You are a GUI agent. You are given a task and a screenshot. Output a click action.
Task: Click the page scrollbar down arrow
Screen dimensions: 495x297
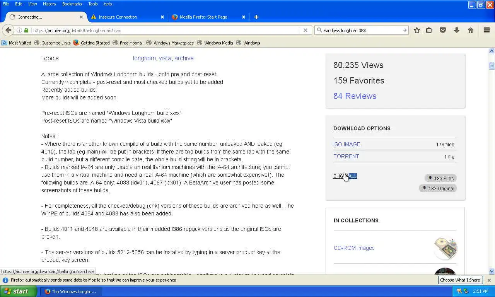[492, 271]
